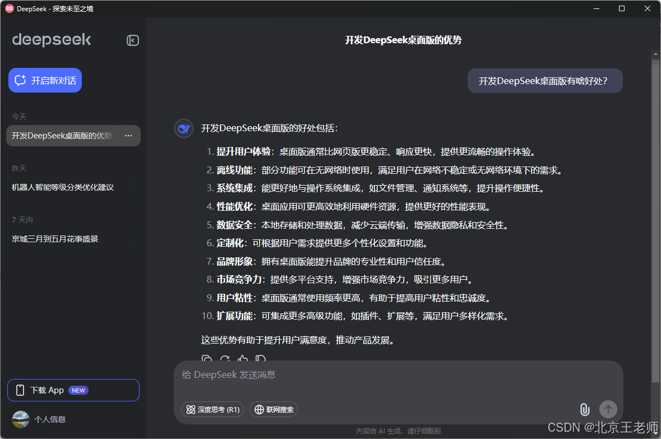Image resolution: width=661 pixels, height=439 pixels.
Task: Close the DeepSeek window
Action: click(x=648, y=8)
